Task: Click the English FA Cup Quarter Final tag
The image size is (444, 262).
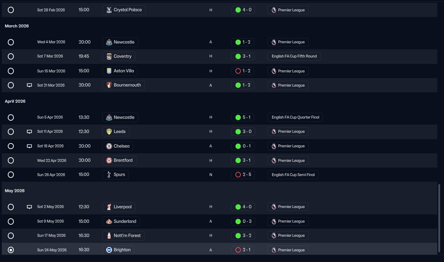Action: click(295, 118)
